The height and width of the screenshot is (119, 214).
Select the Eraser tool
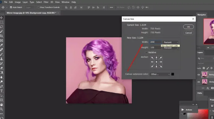coord(2,68)
